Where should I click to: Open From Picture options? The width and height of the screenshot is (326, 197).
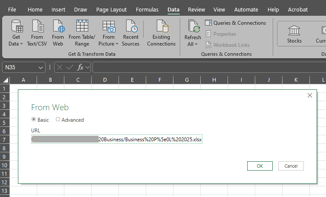coord(108,33)
